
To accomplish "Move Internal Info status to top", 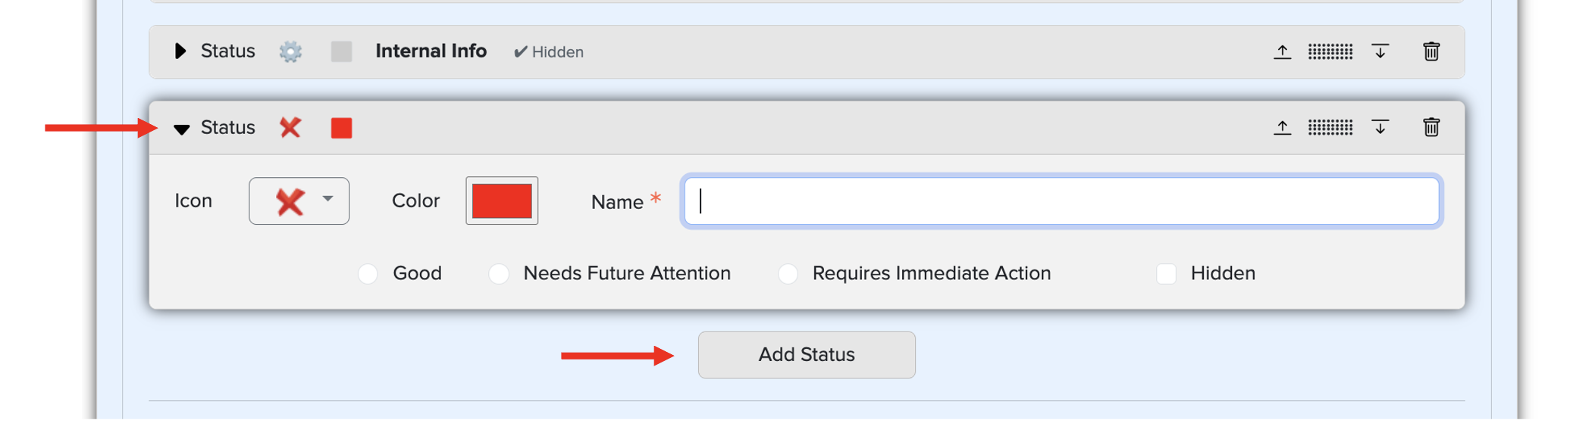I will pos(1282,51).
